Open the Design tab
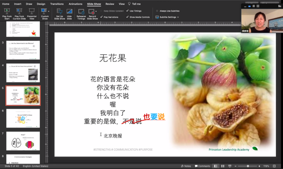The height and width of the screenshot is (169, 283). (41, 4)
